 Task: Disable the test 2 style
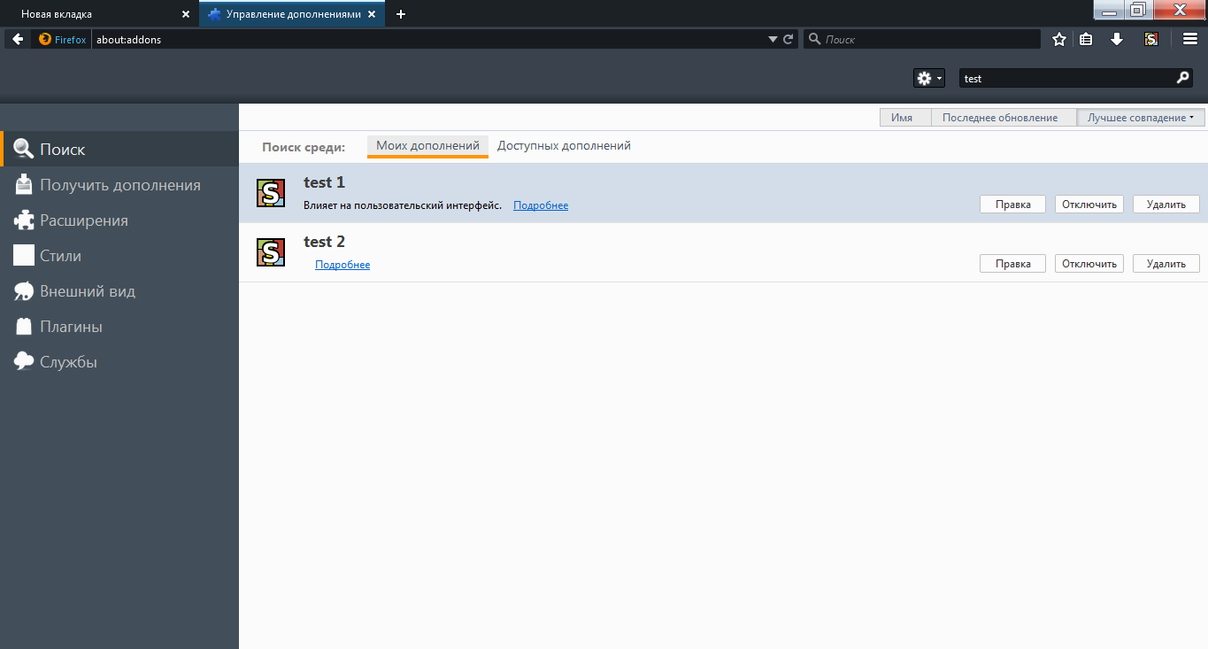pyautogui.click(x=1089, y=263)
